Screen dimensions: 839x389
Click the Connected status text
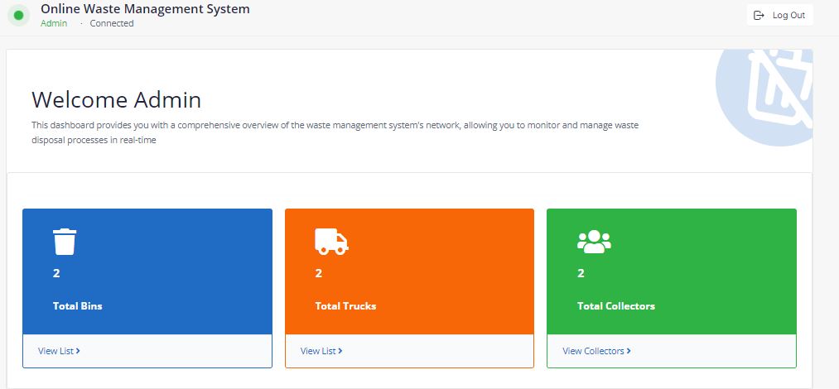tap(112, 23)
